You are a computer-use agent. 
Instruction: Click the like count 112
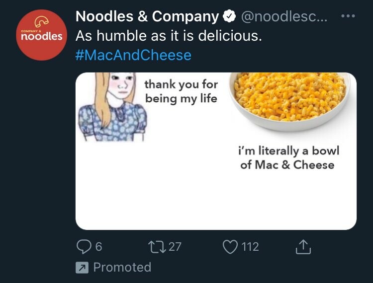pos(250,246)
